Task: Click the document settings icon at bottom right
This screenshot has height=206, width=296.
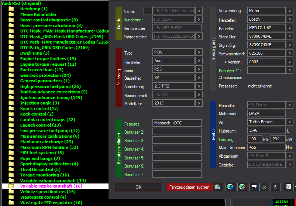Action: [x=289, y=187]
